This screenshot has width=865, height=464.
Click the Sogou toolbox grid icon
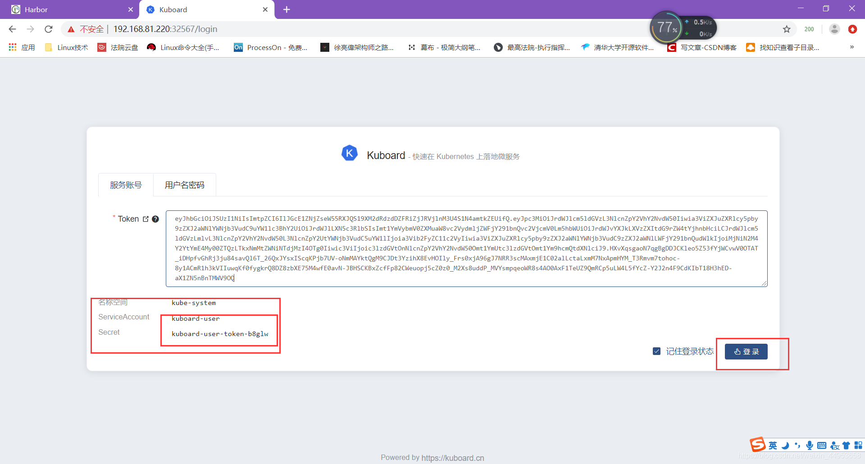pos(858,445)
